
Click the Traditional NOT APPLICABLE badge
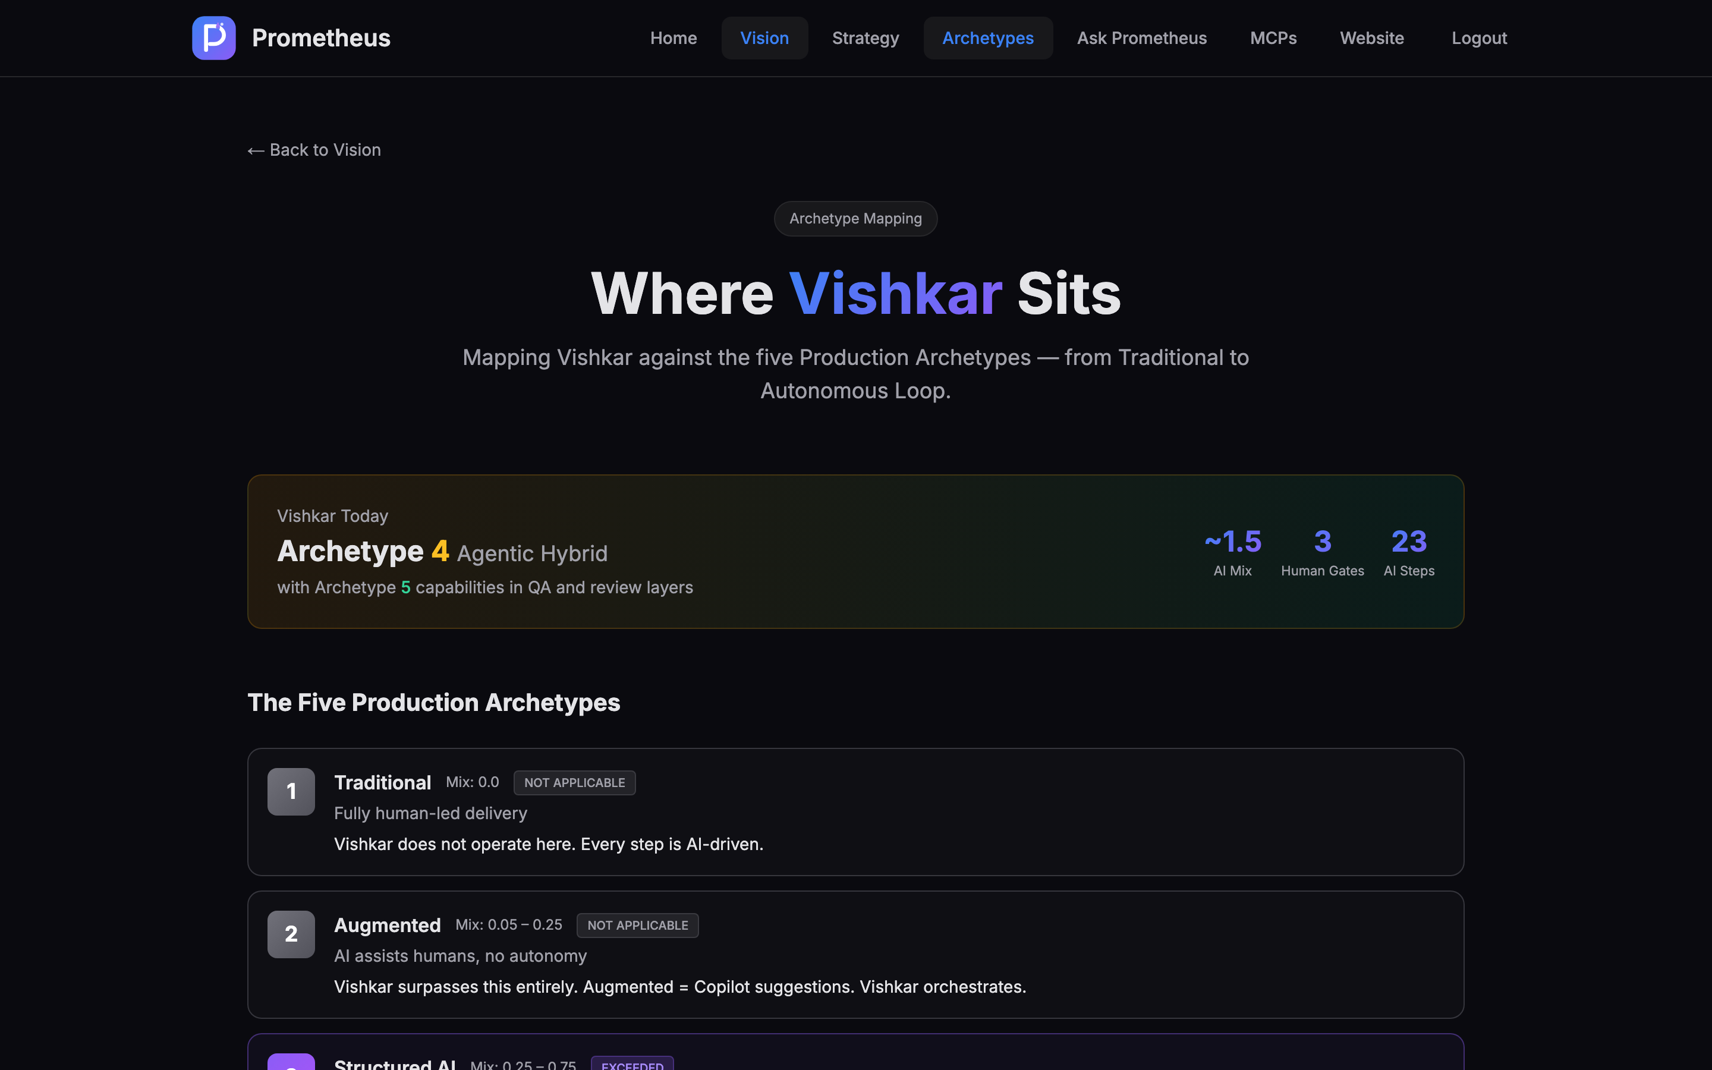tap(574, 783)
